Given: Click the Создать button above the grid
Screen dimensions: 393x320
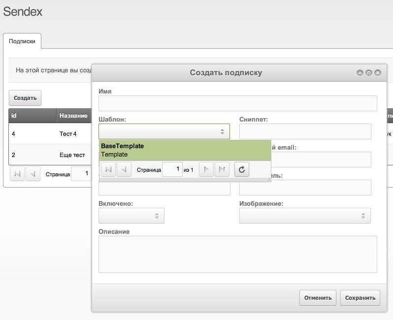Looking at the screenshot, I should click(x=25, y=98).
